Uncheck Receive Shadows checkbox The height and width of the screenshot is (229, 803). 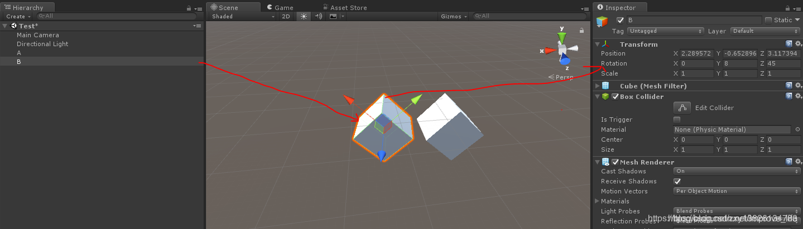pos(677,181)
